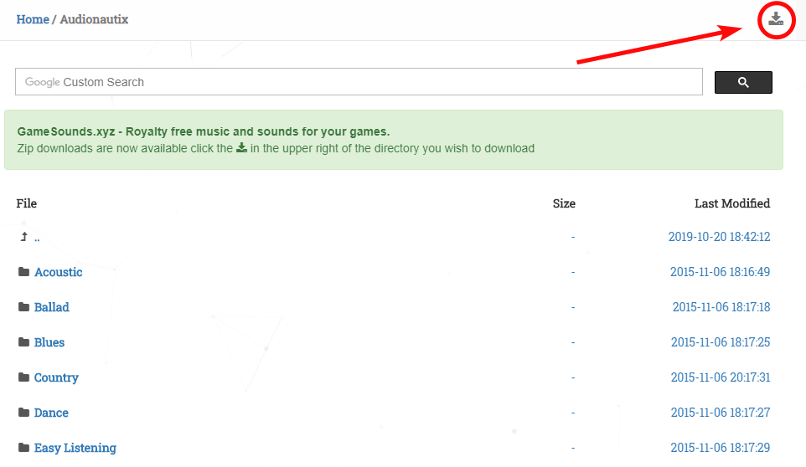
Task: Click the Dance date 2015-11-06 18:17:27
Action: click(x=721, y=412)
